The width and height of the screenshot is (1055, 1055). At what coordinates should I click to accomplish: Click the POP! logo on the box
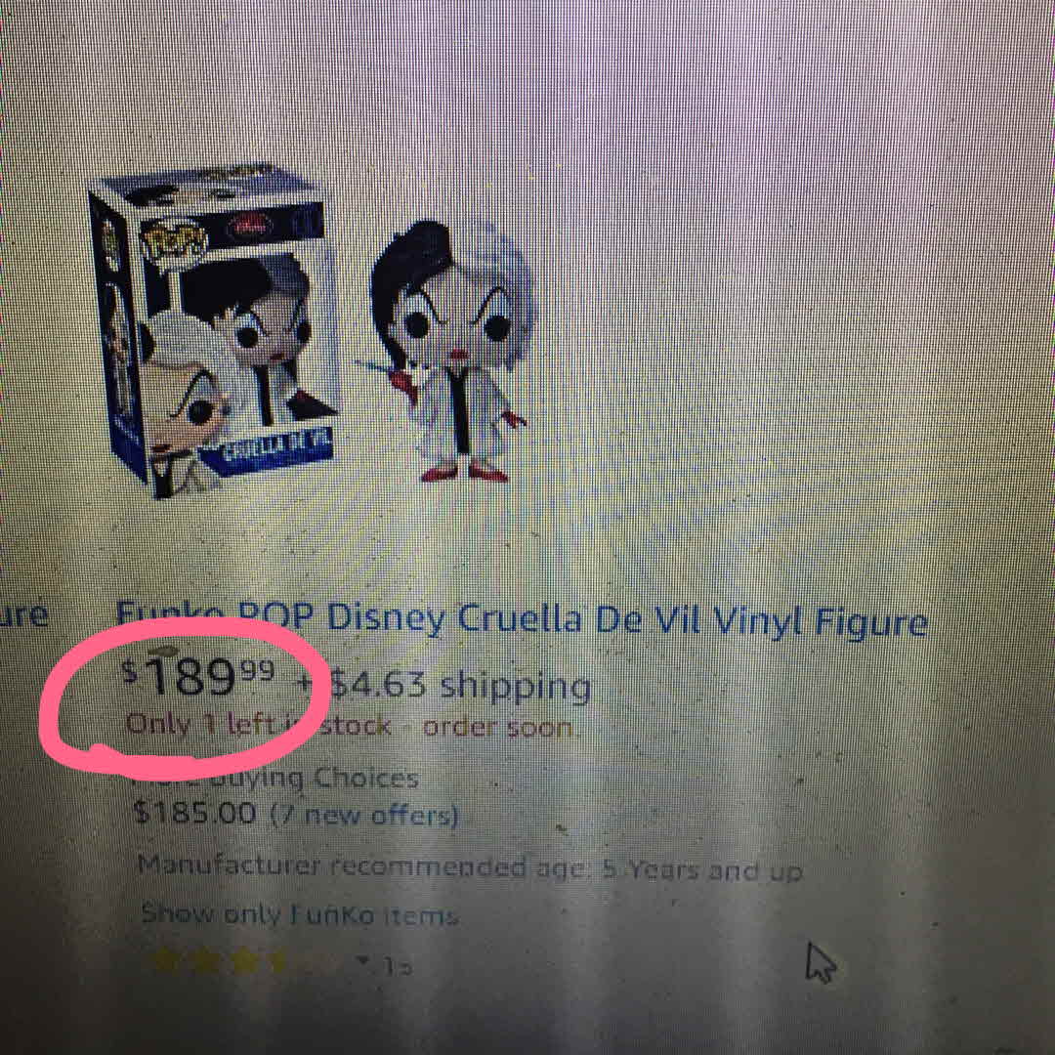173,243
